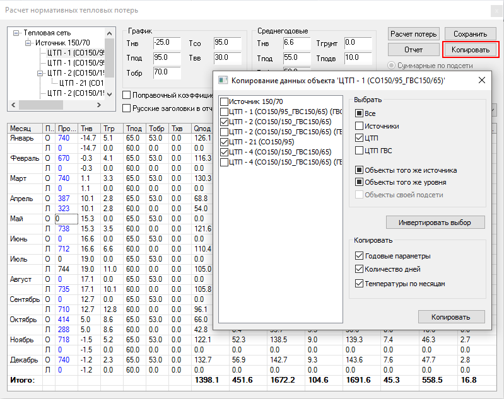Run "Расчет потерь" calculation
The image size is (504, 399).
(x=413, y=34)
